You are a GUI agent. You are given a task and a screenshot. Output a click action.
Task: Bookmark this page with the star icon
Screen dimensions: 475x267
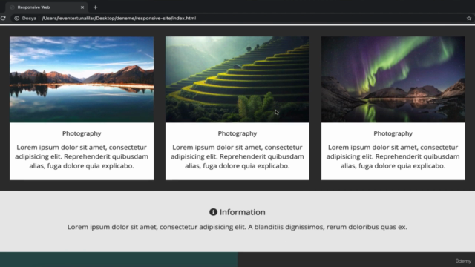[469, 18]
